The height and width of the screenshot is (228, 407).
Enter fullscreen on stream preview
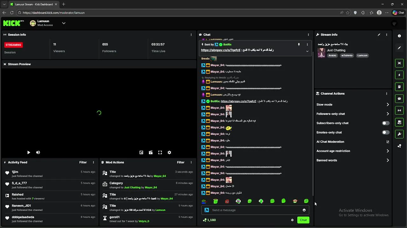coord(160,152)
